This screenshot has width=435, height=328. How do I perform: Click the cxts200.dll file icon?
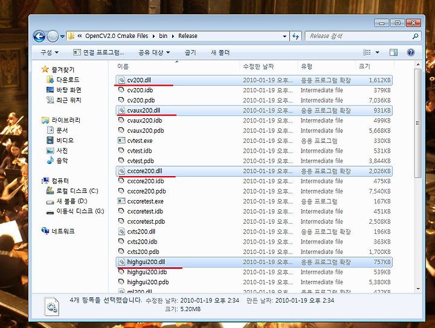(x=121, y=232)
